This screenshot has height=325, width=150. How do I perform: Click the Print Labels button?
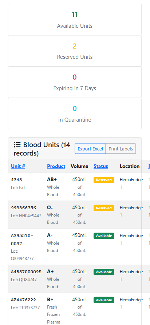(121, 149)
